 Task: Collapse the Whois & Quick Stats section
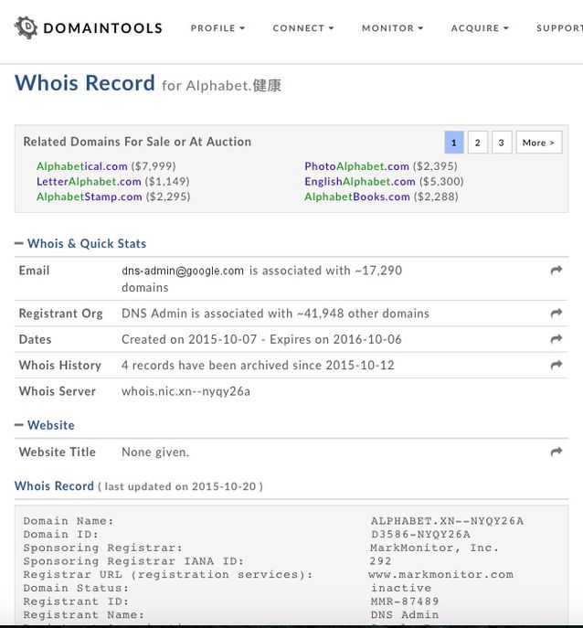[x=19, y=244]
